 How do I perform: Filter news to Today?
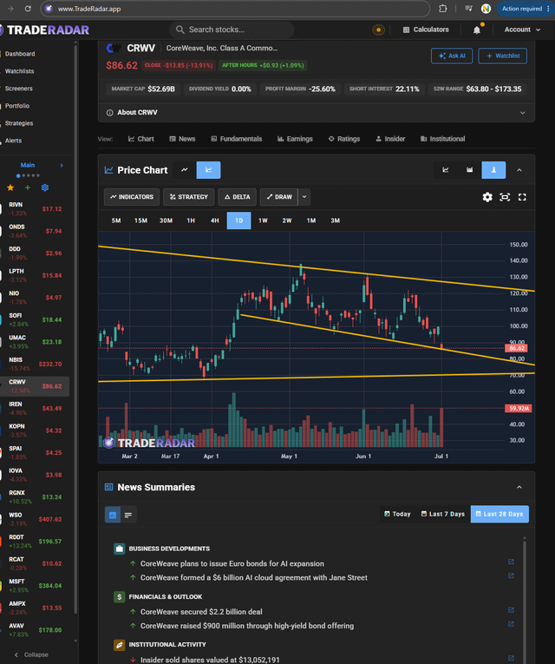click(397, 514)
